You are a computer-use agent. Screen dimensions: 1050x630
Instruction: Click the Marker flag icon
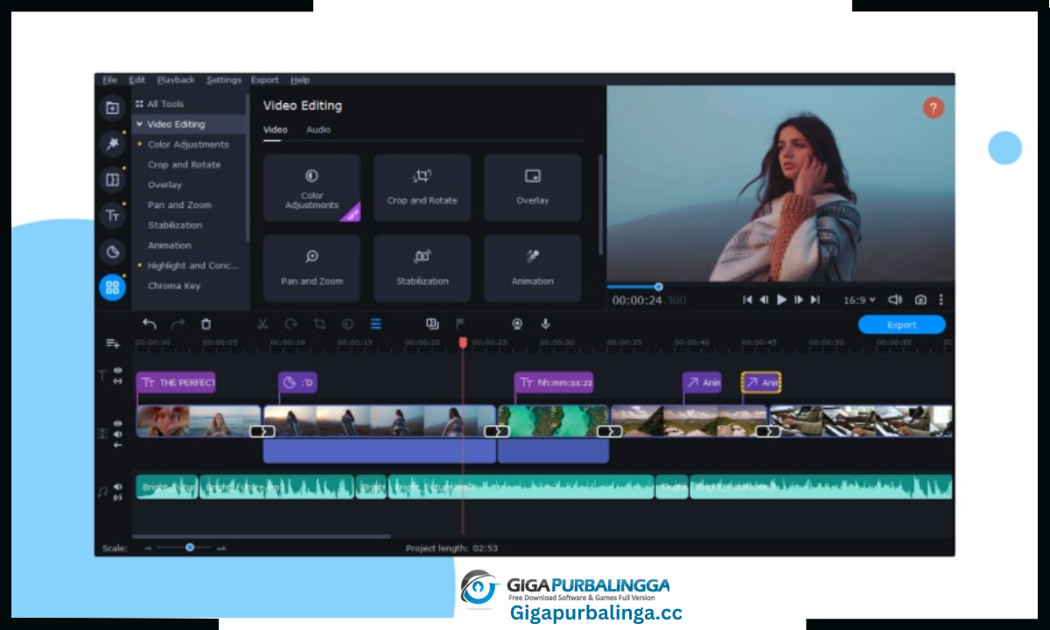tap(461, 324)
